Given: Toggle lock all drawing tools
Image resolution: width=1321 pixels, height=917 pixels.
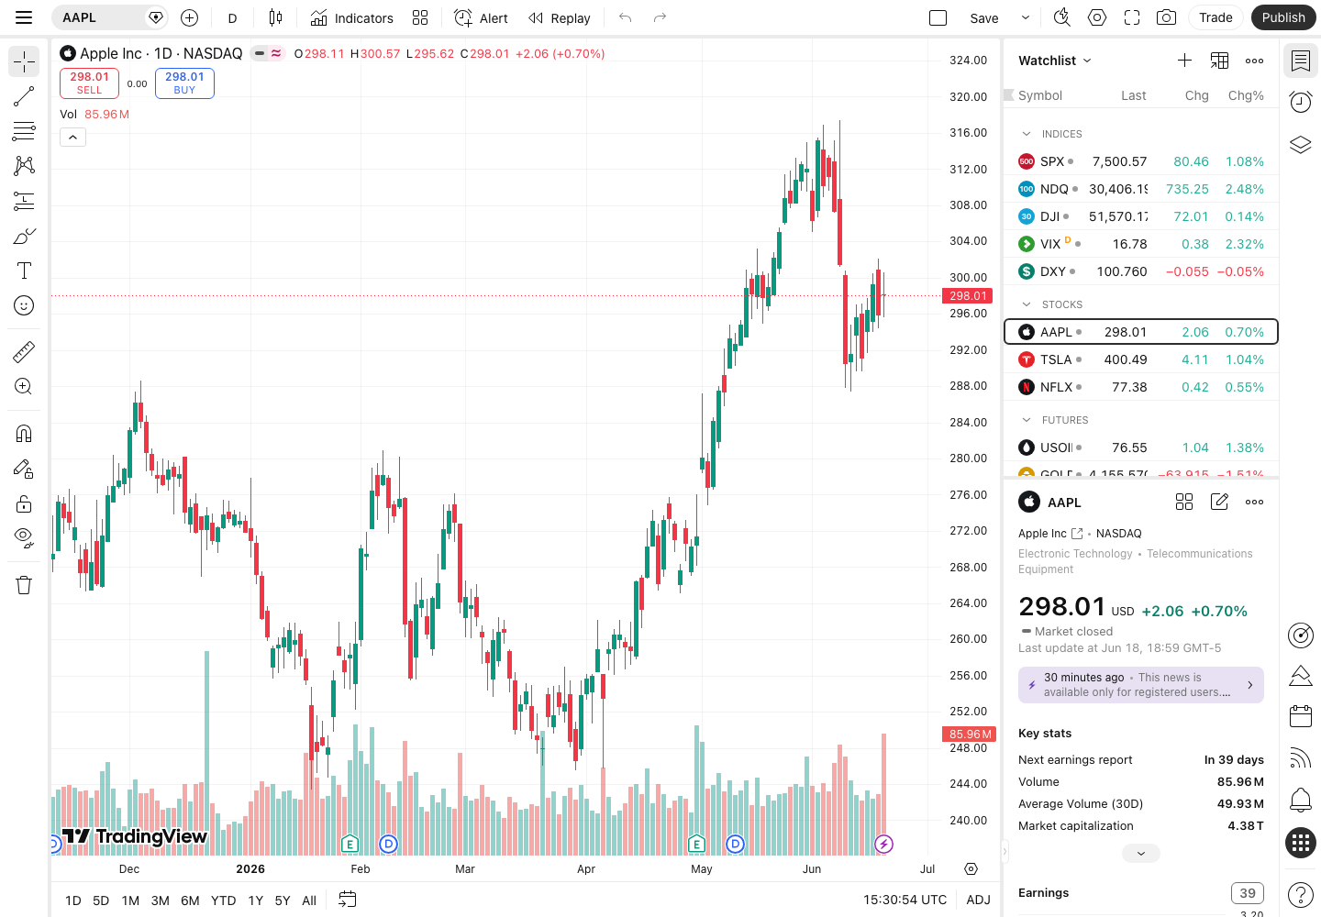Looking at the screenshot, I should pyautogui.click(x=24, y=503).
